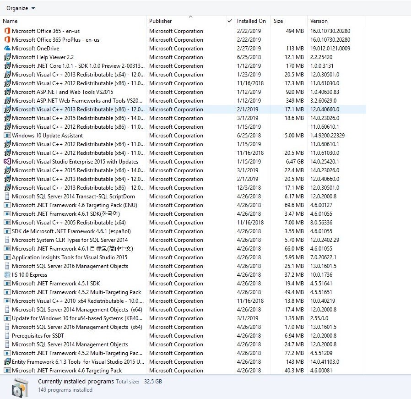Select Microsoft .NET Framework 4.6.1 Chinese language pack
Screen dimensions: 411x399
(72, 248)
